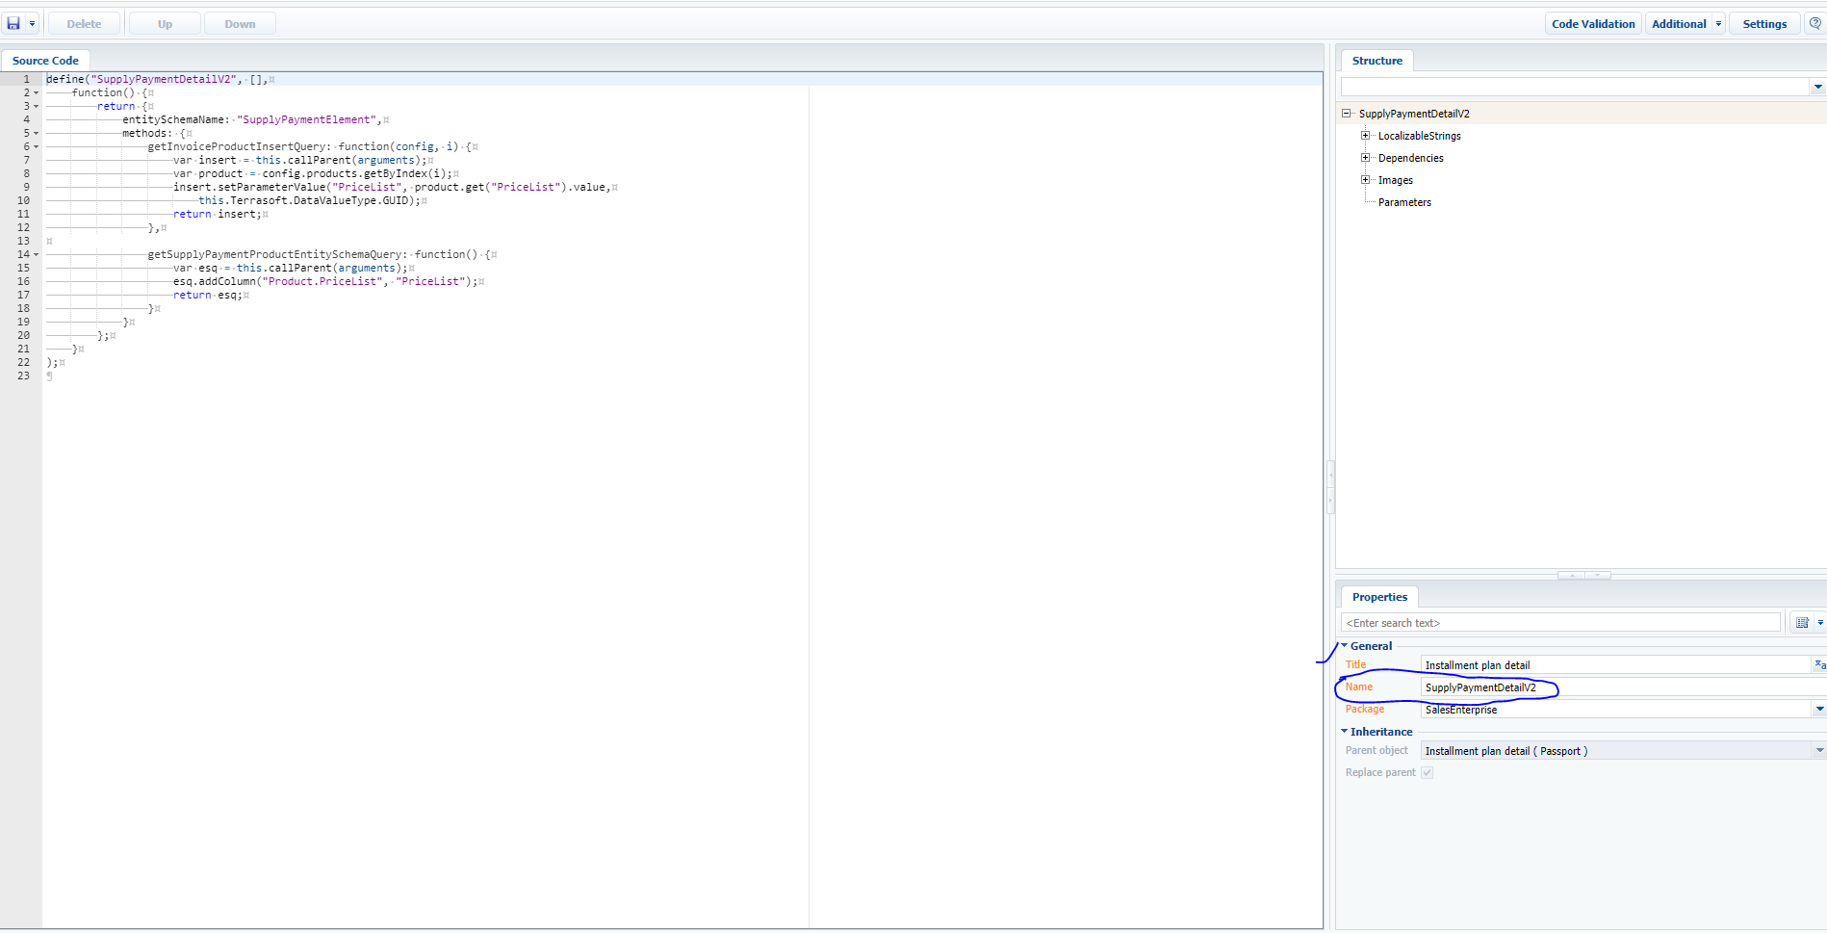Screen dimensions: 1827x933
Task: Fold getSupplyPaymentProductEntitySchemaQuery at line 14
Action: 37,255
